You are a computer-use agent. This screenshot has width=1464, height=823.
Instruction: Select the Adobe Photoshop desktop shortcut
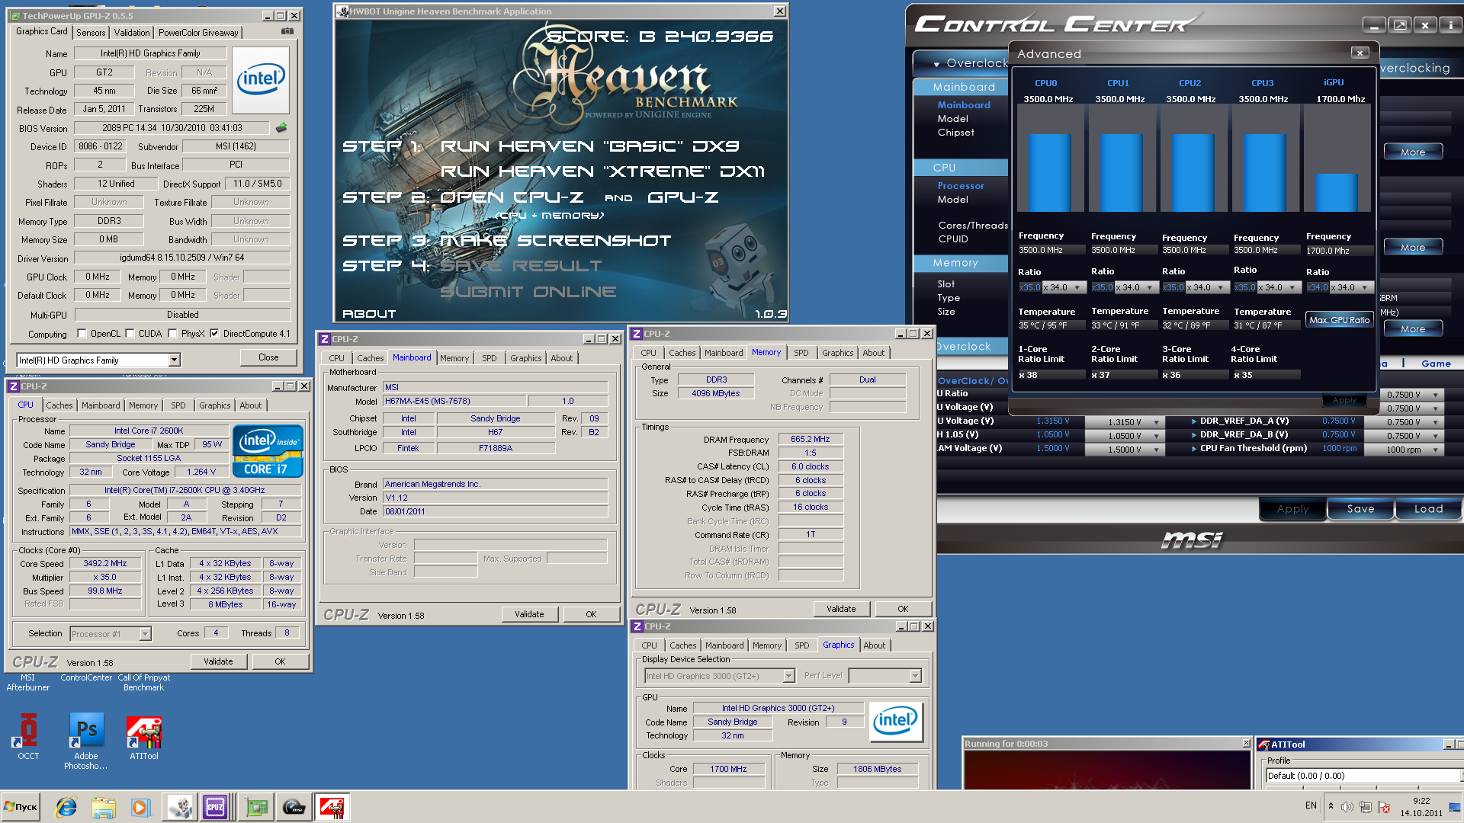click(x=85, y=741)
